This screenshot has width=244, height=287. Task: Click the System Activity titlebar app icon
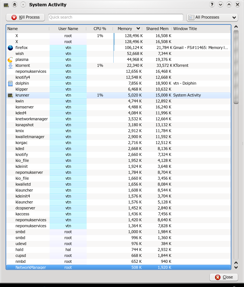click(6, 5)
